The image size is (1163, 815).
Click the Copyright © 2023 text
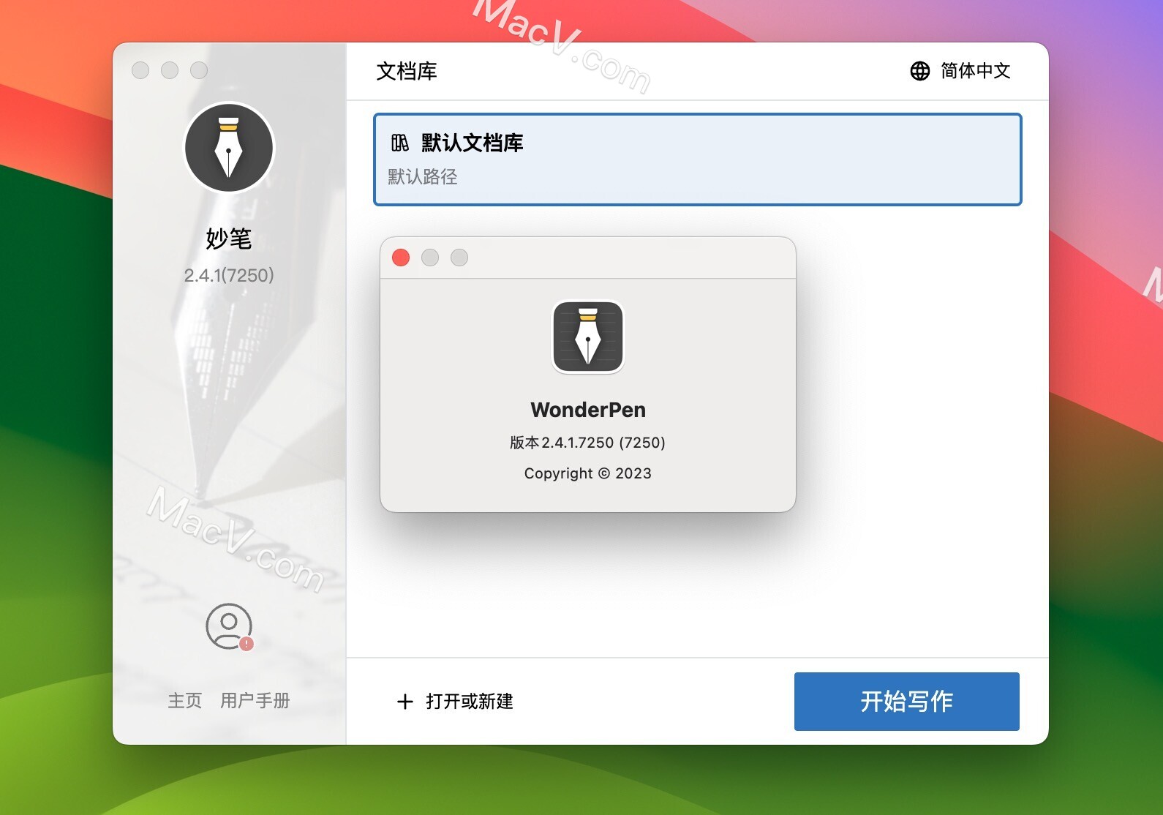(588, 473)
